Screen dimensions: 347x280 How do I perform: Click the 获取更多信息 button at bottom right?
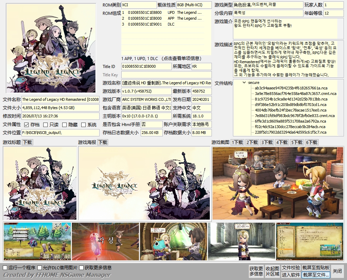pyautogui.click(x=256, y=271)
